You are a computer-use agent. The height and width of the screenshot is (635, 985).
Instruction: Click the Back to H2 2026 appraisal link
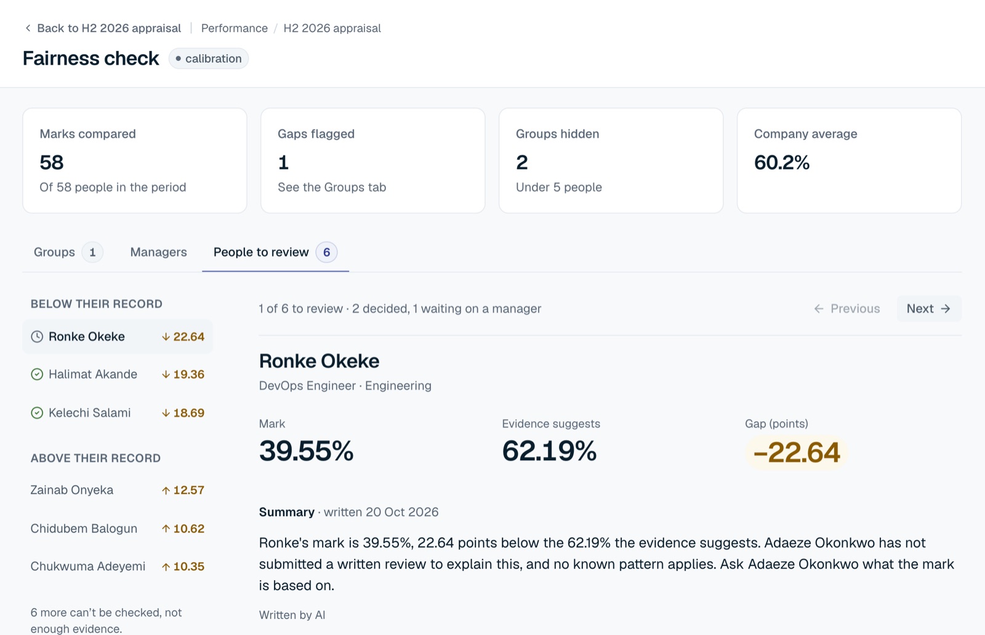pos(103,28)
